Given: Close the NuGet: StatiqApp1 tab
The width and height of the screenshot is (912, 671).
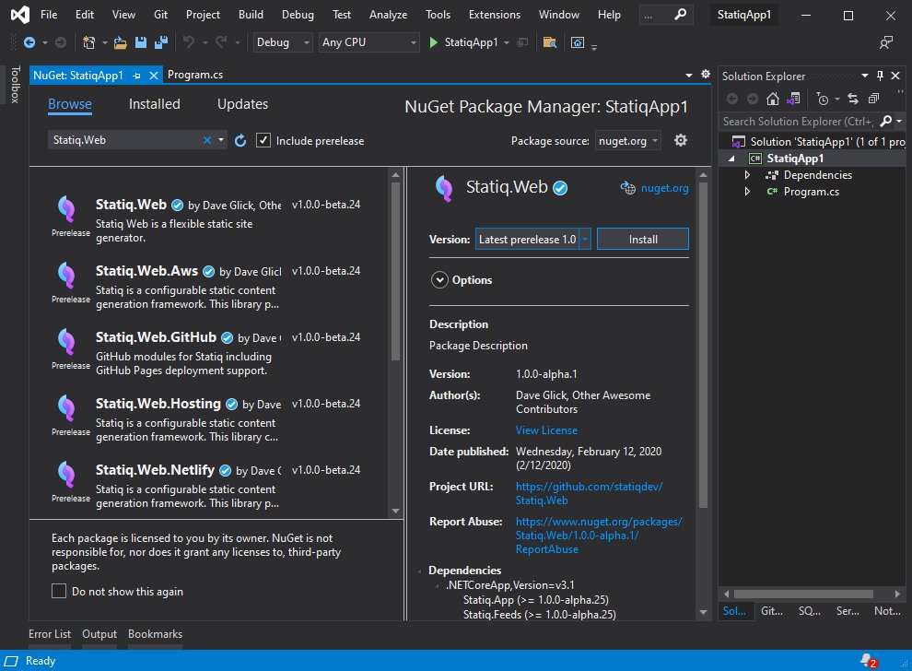Looking at the screenshot, I should point(154,76).
